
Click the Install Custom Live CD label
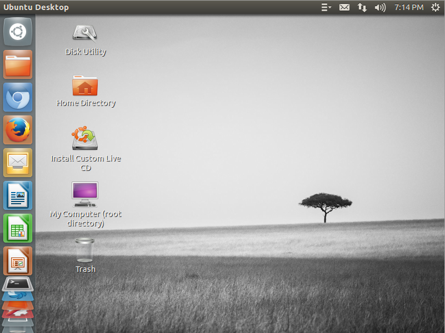[86, 163]
